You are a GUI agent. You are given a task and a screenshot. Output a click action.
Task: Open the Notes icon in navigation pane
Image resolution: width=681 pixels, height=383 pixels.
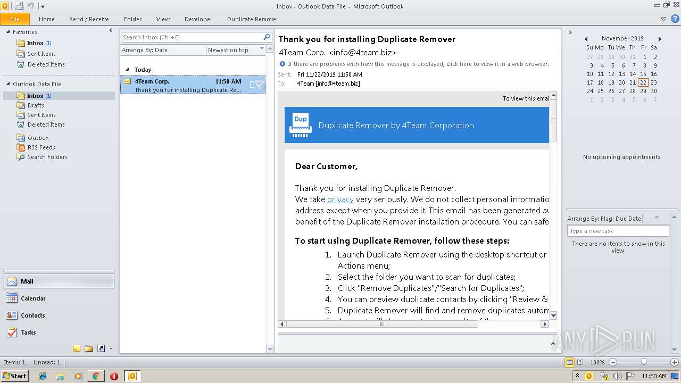tap(77, 348)
